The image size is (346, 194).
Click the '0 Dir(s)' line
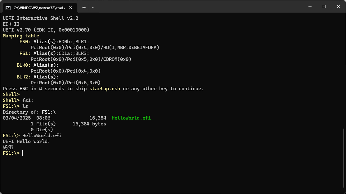tap(42, 130)
